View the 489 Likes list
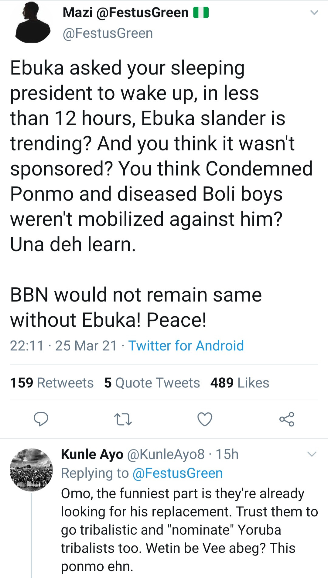 pos(240,383)
